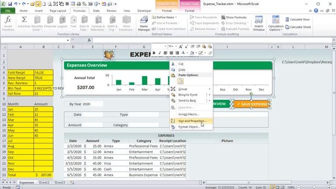Open the Calculation Options dropdown
This screenshot has width=336, height=189.
click(276, 24)
